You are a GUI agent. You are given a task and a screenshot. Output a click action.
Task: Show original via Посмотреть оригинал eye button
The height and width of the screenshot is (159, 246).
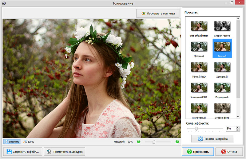pyautogui.click(x=158, y=14)
